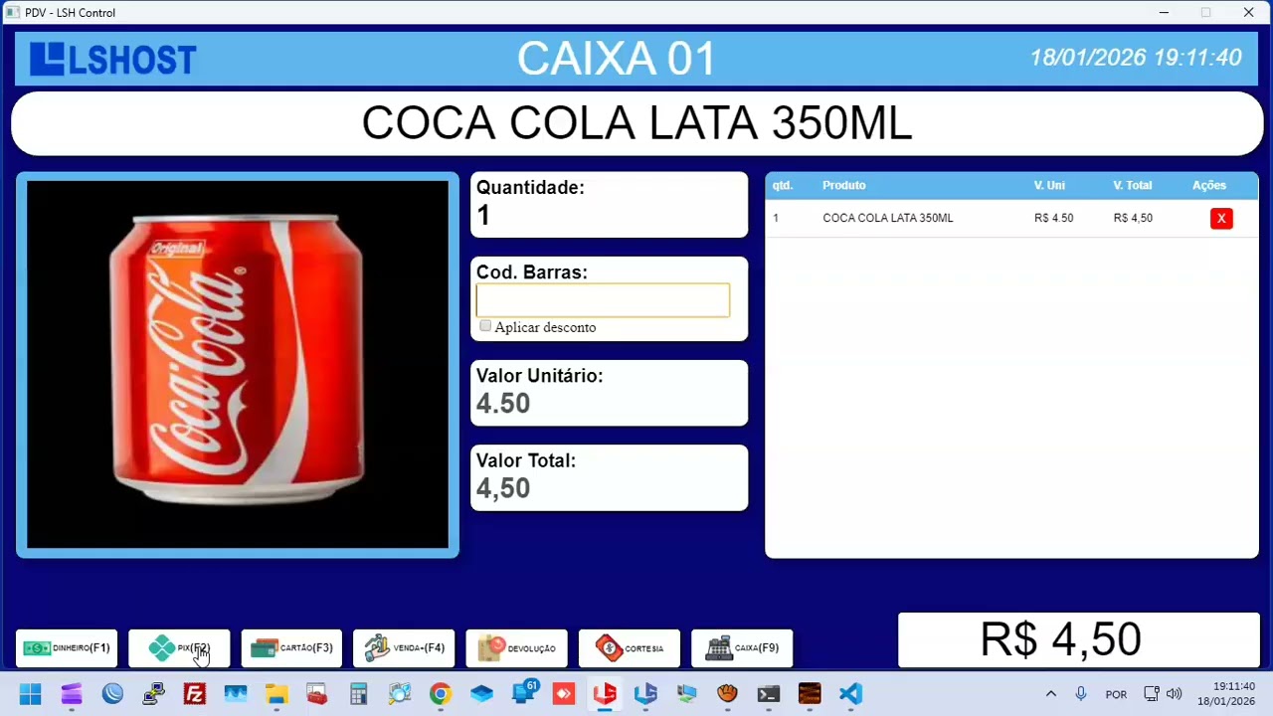
Task: Open FileZilla from the taskbar
Action: [195, 694]
